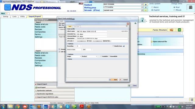Click Synchronize ingredients
The height and width of the screenshot is (109, 195).
pyautogui.click(x=54, y=94)
